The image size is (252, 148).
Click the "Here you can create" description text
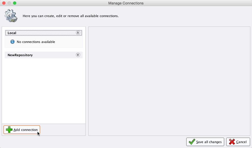pos(71,16)
